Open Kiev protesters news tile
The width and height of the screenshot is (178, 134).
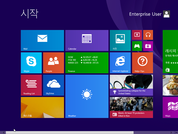tap(131, 107)
